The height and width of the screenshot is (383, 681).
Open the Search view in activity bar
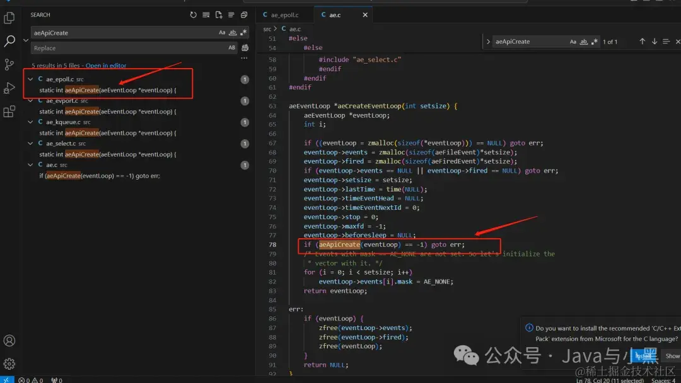pos(9,41)
